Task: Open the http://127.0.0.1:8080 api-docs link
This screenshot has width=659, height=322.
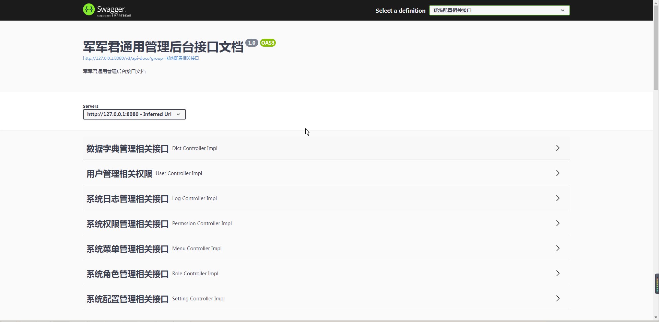Action: pos(141,58)
